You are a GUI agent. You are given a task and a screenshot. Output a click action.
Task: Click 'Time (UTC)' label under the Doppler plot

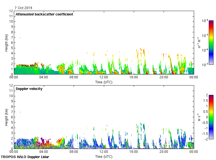click(x=104, y=156)
